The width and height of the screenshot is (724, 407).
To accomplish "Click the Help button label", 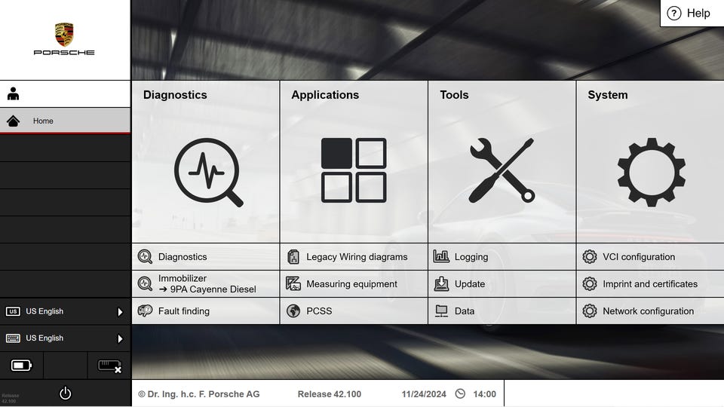I will coord(698,14).
